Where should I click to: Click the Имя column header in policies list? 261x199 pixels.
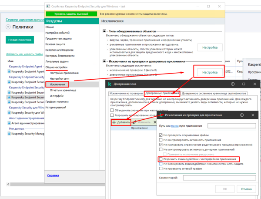point(10,61)
